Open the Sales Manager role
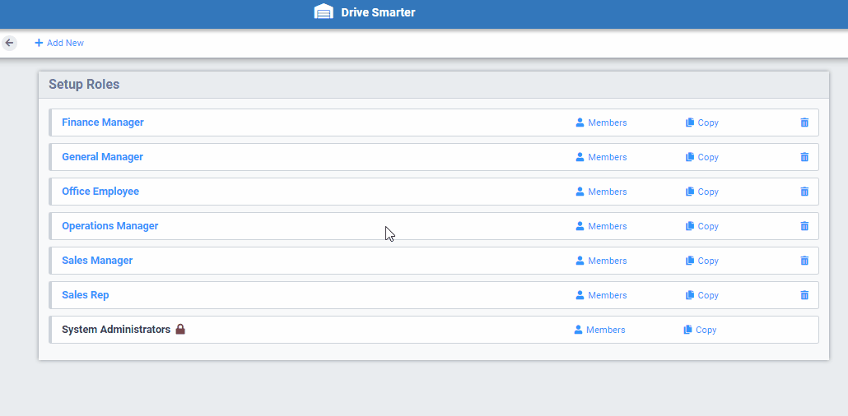The image size is (848, 416). click(97, 261)
